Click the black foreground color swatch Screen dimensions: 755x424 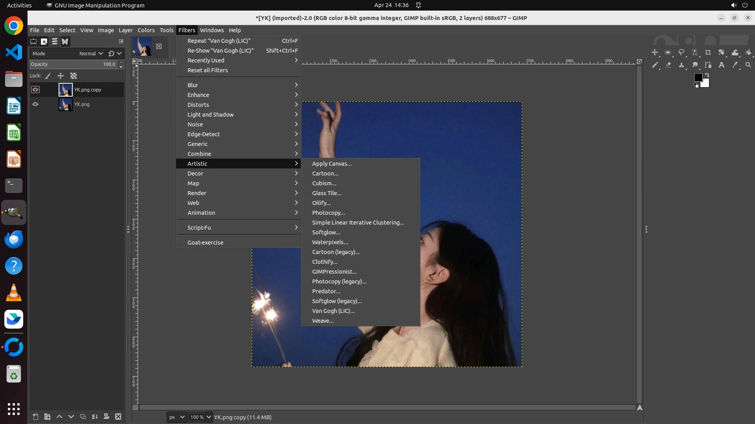[698, 77]
